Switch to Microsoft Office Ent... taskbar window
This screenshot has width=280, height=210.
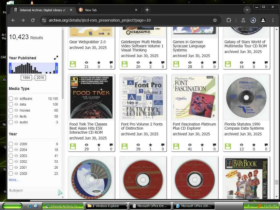tap(150, 206)
